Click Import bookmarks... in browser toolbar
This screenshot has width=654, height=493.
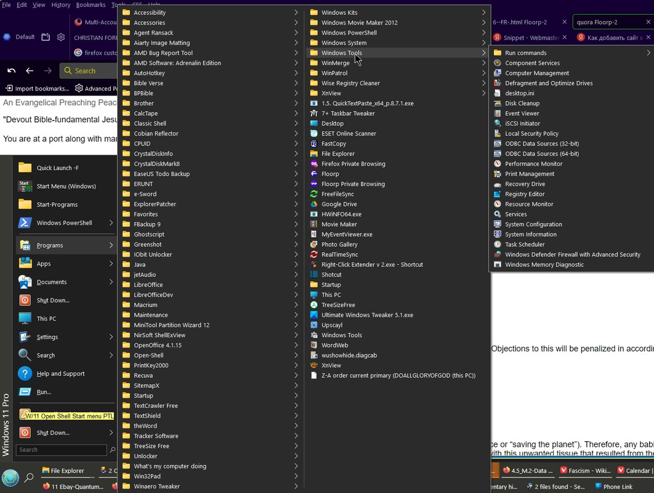tap(37, 89)
